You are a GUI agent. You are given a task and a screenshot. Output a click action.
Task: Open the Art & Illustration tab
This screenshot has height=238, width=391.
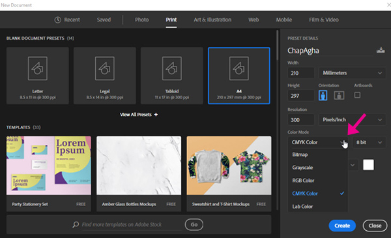point(212,20)
